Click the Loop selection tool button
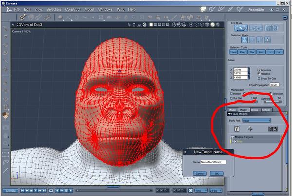This screenshot has height=196, width=292. click(233, 52)
